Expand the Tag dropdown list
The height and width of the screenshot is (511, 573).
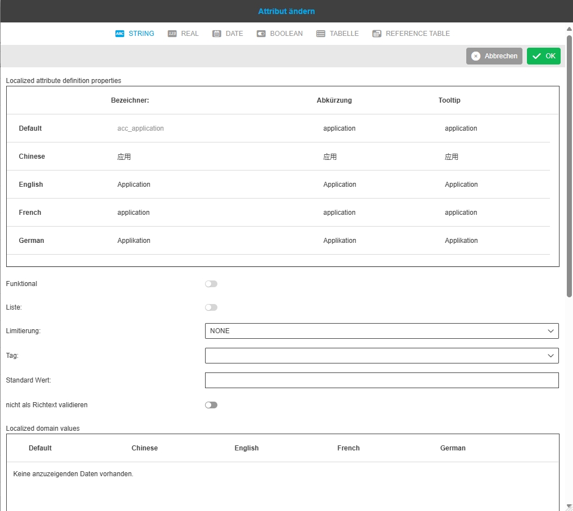point(381,356)
